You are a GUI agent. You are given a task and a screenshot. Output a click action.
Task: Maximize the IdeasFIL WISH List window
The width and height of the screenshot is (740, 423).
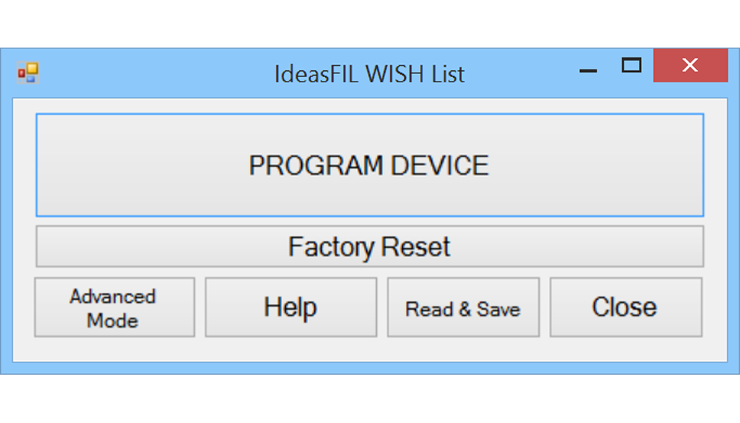[631, 66]
